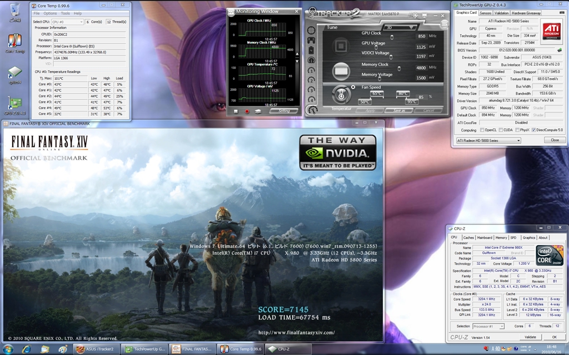Open the Options menu in Core Temp
This screenshot has width=569, height=355.
coord(50,13)
